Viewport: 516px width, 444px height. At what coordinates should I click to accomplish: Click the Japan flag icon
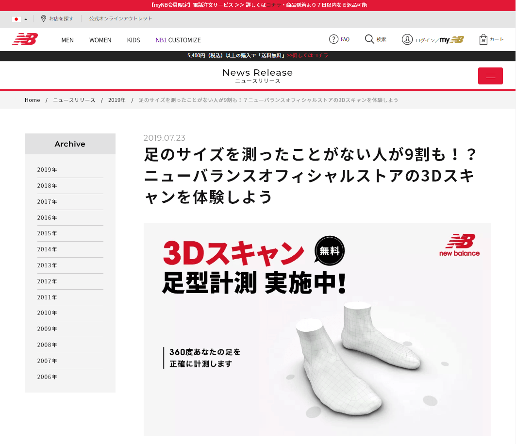pyautogui.click(x=16, y=19)
